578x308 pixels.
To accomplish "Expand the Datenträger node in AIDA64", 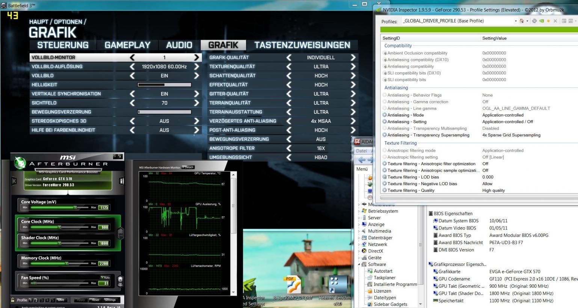I will [359, 238].
